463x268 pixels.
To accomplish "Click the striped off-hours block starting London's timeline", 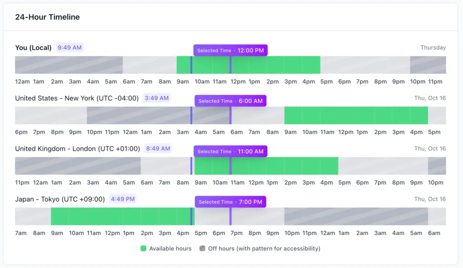I will (77, 166).
